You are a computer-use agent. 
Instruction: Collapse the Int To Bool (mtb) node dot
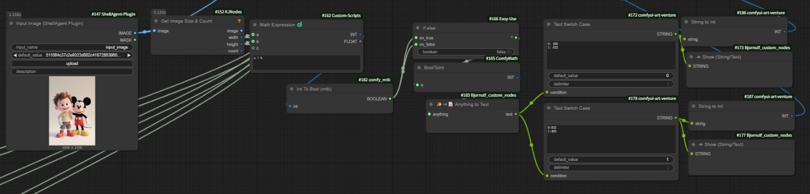click(x=292, y=89)
